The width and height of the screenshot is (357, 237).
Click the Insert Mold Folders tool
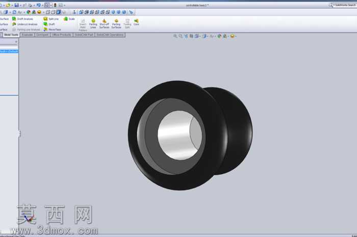[83, 25]
